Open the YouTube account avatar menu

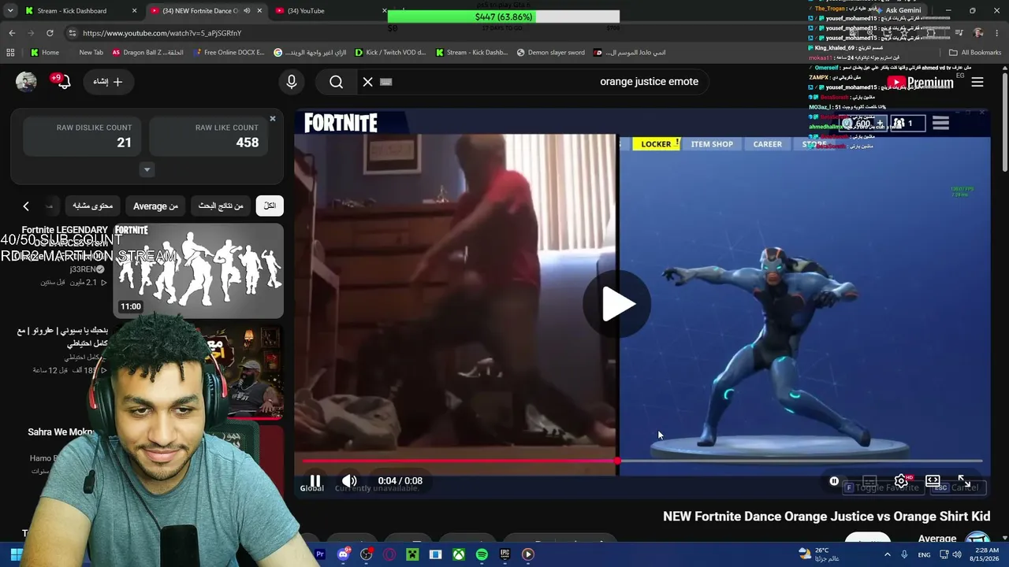(26, 82)
